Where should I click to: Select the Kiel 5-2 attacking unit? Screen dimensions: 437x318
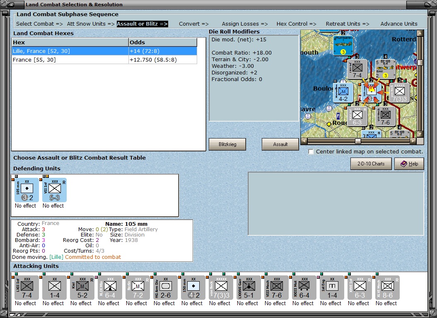click(x=82, y=288)
